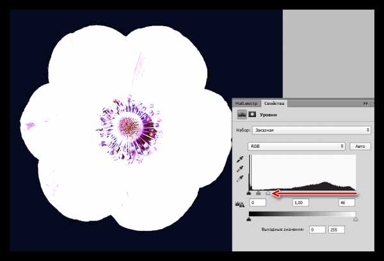Click the input midtone gray slider

point(259,193)
